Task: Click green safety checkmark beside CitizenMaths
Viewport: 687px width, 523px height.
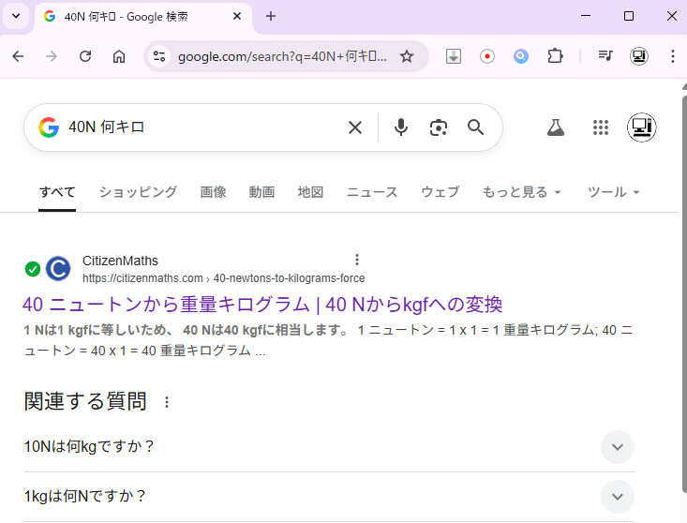Action: click(33, 269)
